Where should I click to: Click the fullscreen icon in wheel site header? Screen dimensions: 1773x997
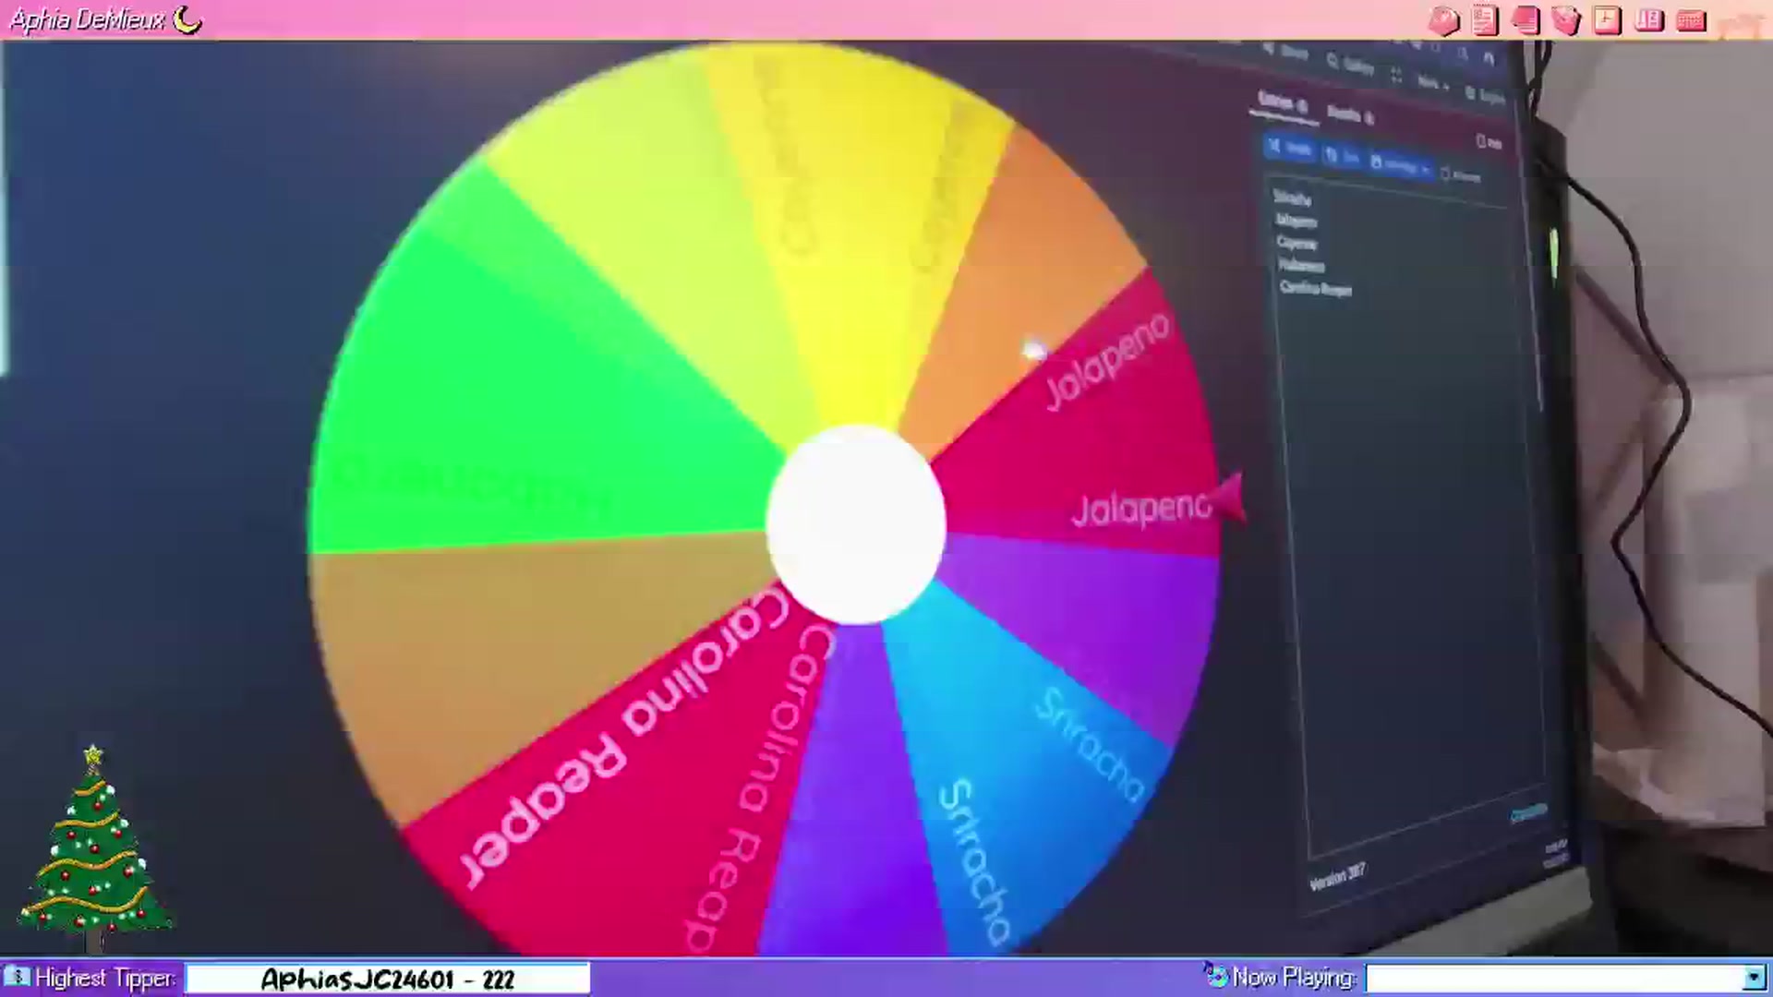(1396, 75)
